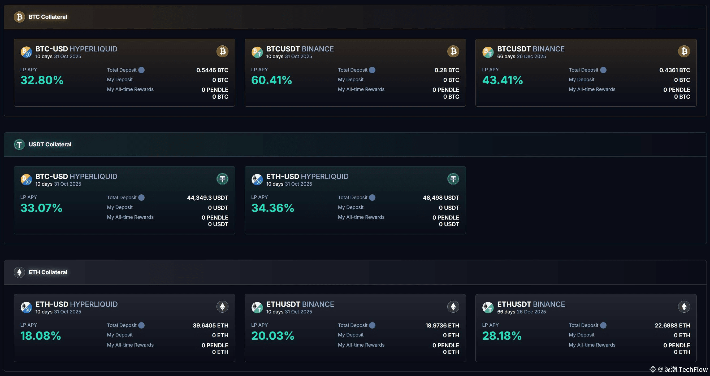
Task: Open ETHUSDT BINANCE pool with 20.03% APY
Action: click(x=300, y=304)
